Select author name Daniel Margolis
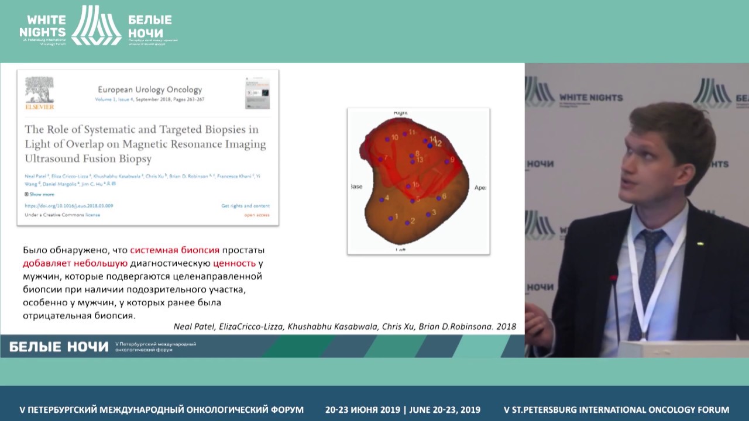 point(59,184)
